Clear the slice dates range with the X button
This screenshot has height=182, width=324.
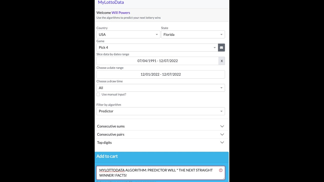(x=222, y=61)
